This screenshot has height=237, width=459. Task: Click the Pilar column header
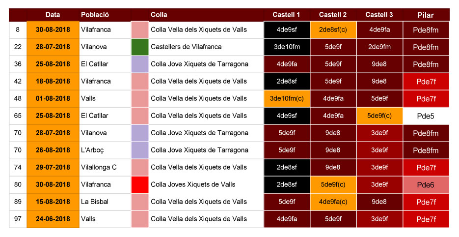point(426,15)
